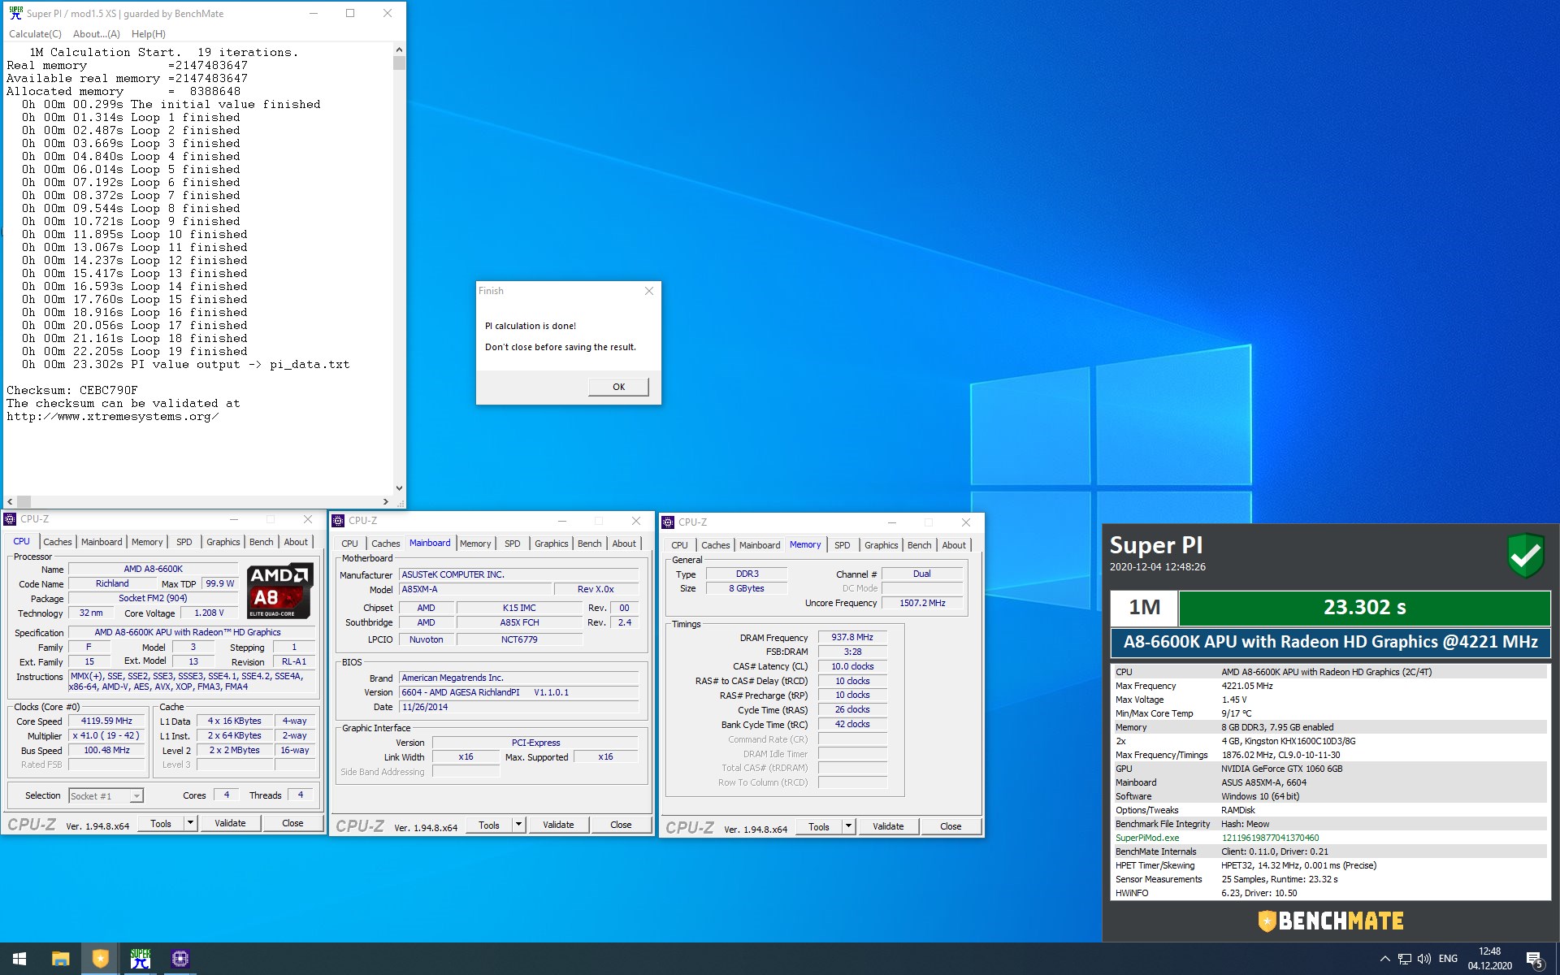Image resolution: width=1560 pixels, height=975 pixels.
Task: Click the network tray icon
Action: 1404,959
